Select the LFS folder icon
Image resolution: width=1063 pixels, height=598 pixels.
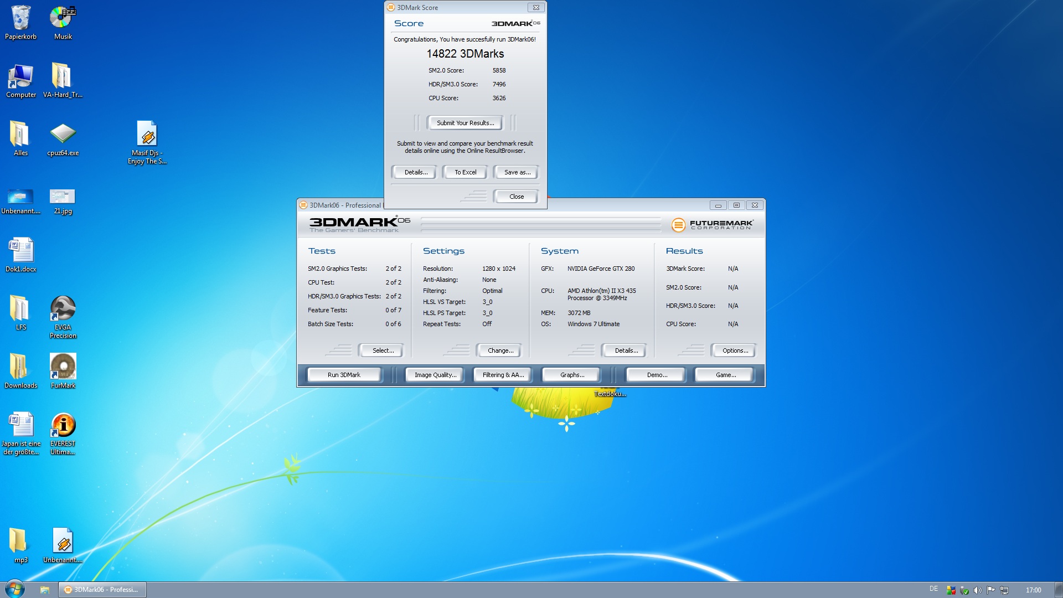coord(20,313)
